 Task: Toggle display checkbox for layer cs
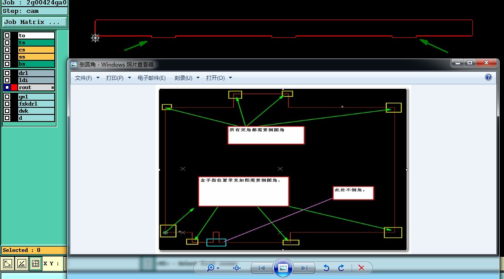pyautogui.click(x=7, y=50)
